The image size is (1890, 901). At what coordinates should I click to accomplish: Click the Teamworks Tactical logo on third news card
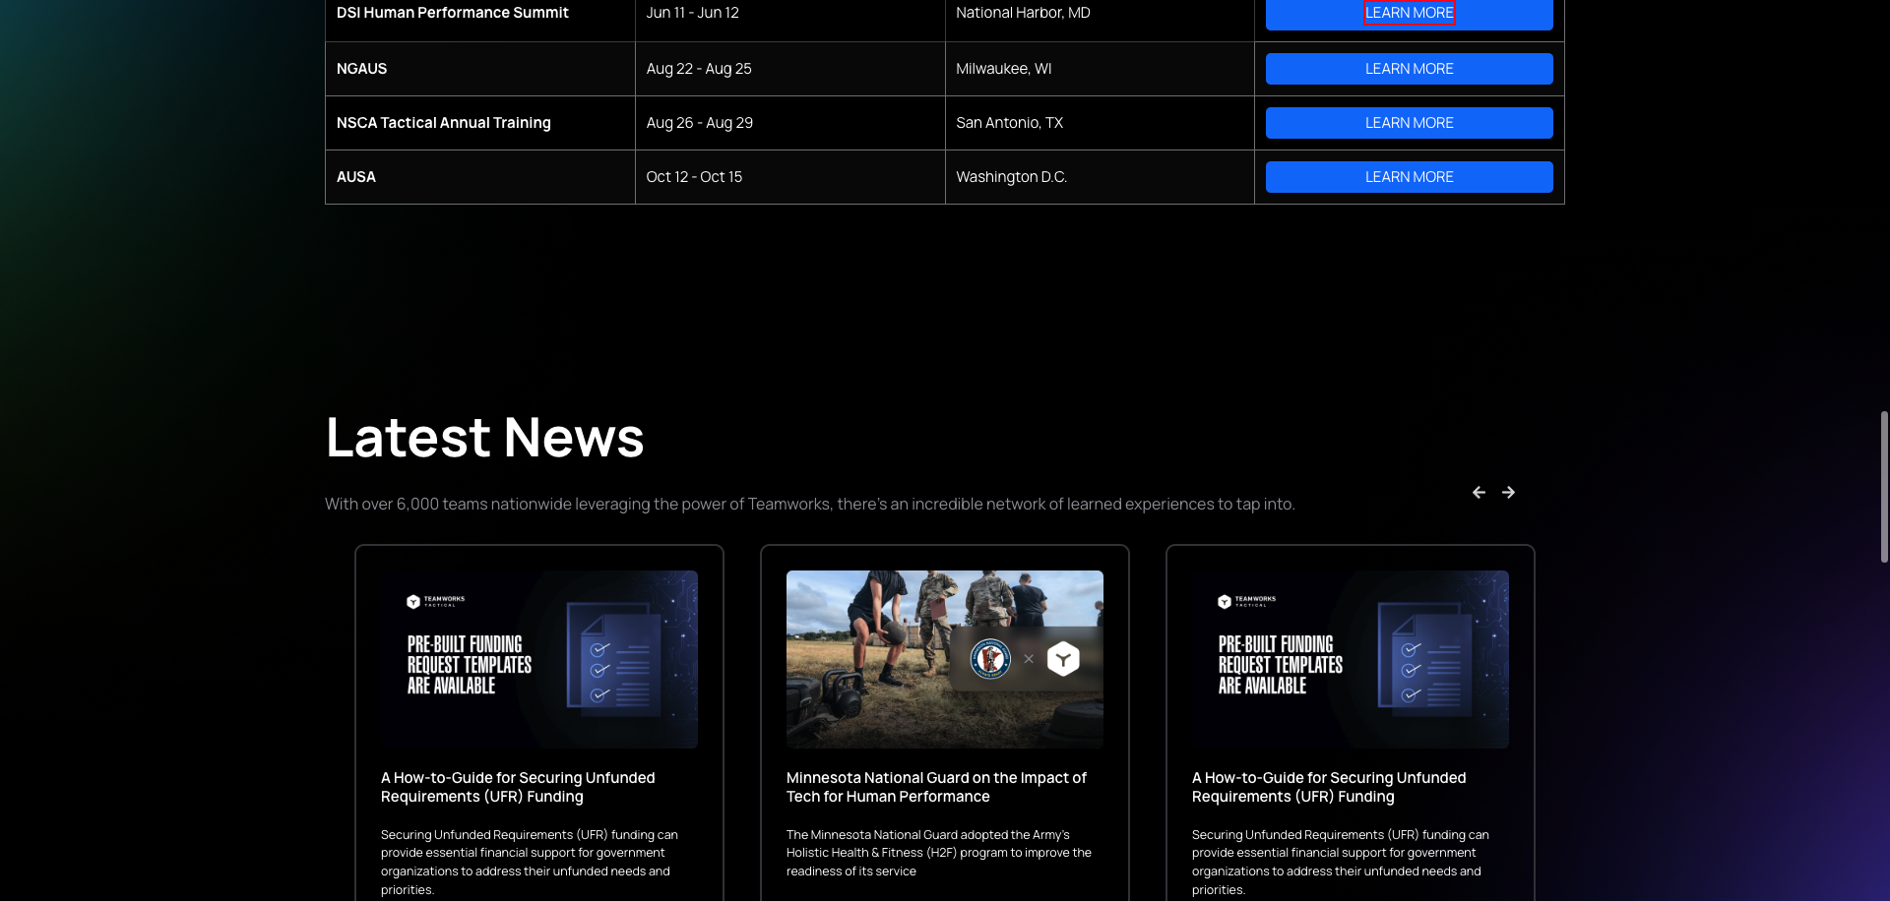tap(1245, 601)
